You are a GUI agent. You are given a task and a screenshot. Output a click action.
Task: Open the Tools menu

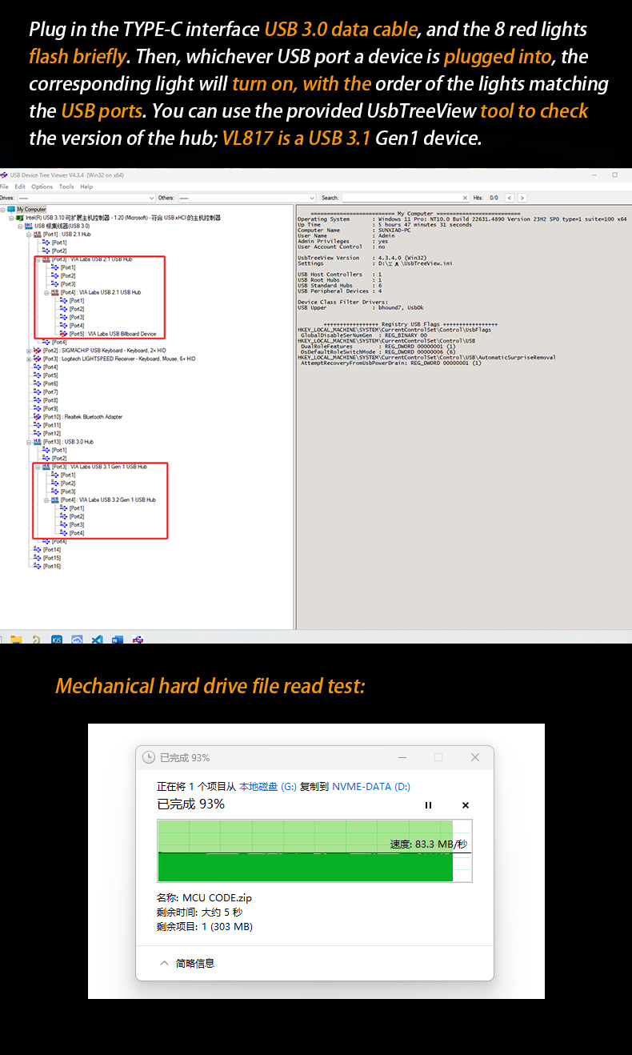coord(66,187)
